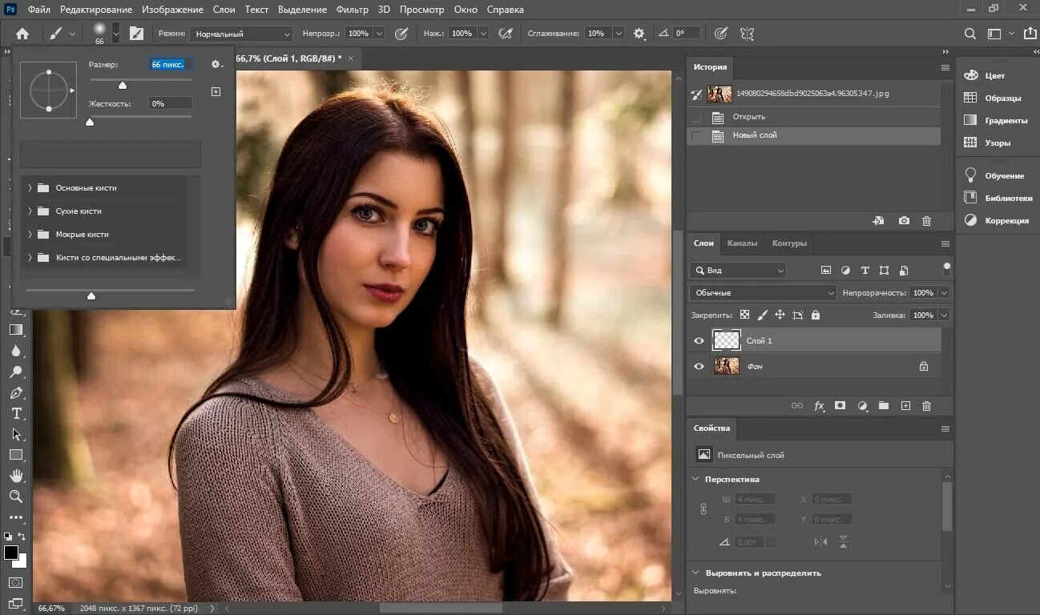The image size is (1040, 615).
Task: Create new document from current state icon
Action: point(878,220)
